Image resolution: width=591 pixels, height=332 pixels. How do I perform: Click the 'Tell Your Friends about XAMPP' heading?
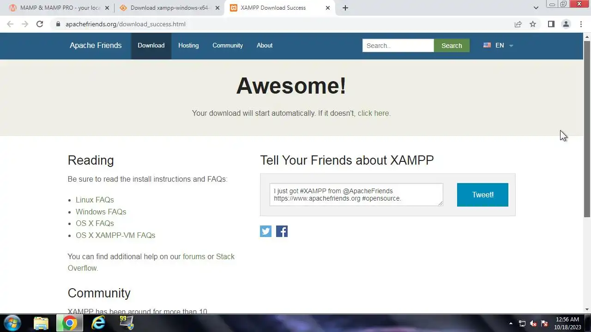coord(347,160)
